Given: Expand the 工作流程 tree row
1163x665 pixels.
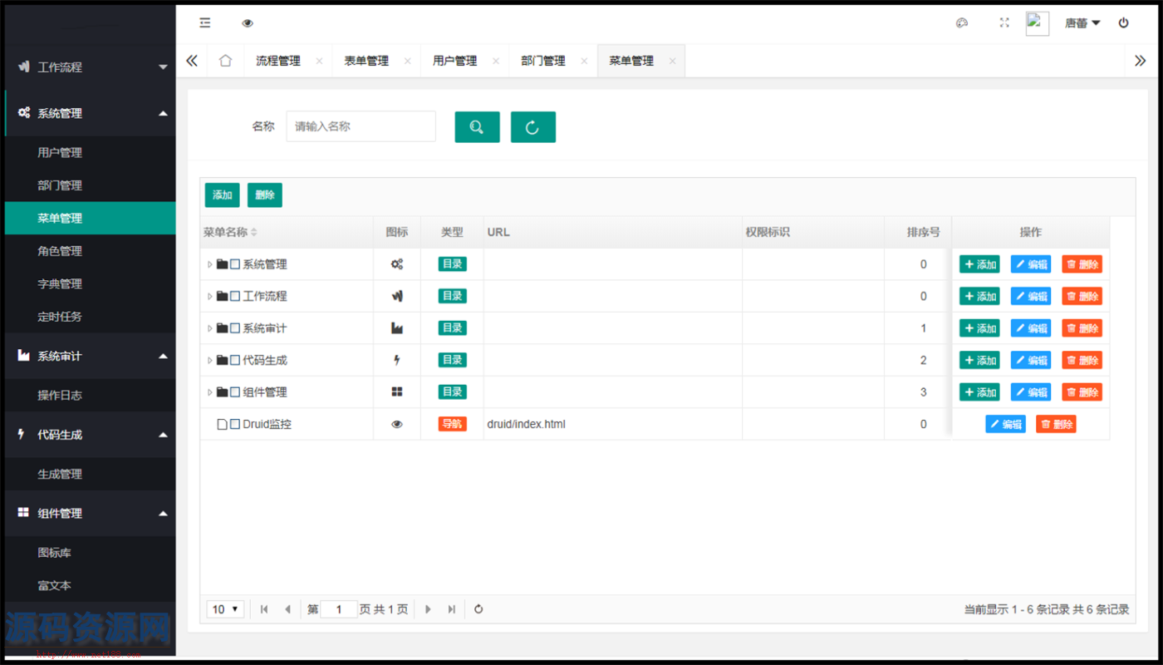Looking at the screenshot, I should pyautogui.click(x=209, y=297).
